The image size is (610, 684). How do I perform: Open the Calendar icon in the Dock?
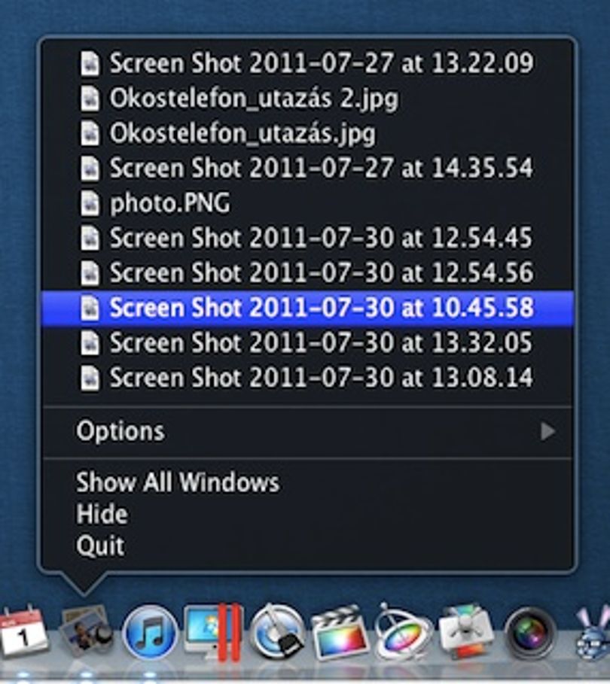click(x=23, y=633)
